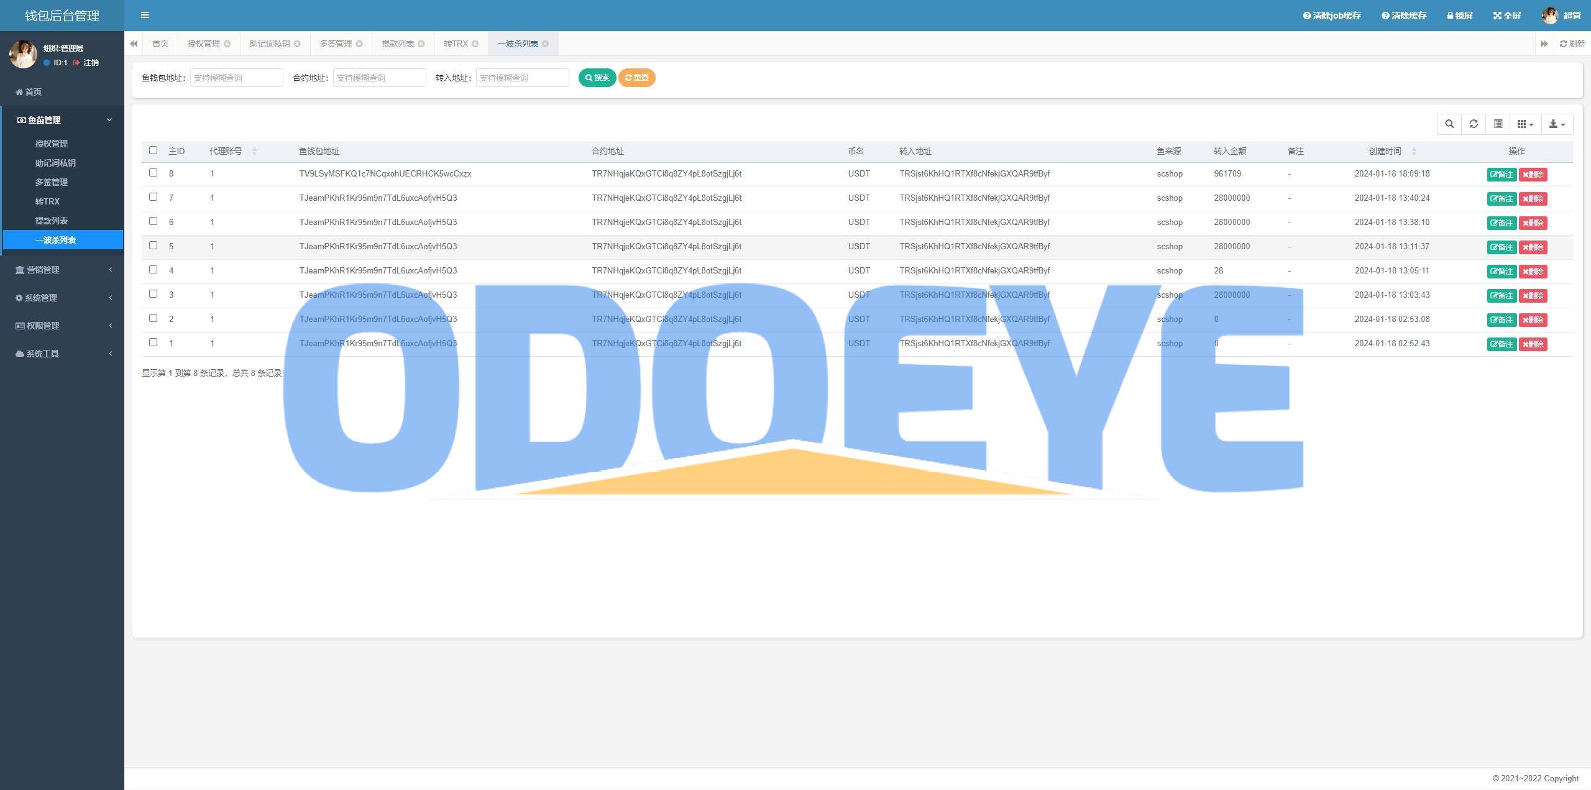1591x790 pixels.
Task: Close the 助记词私钥 tab
Action: pyautogui.click(x=297, y=44)
